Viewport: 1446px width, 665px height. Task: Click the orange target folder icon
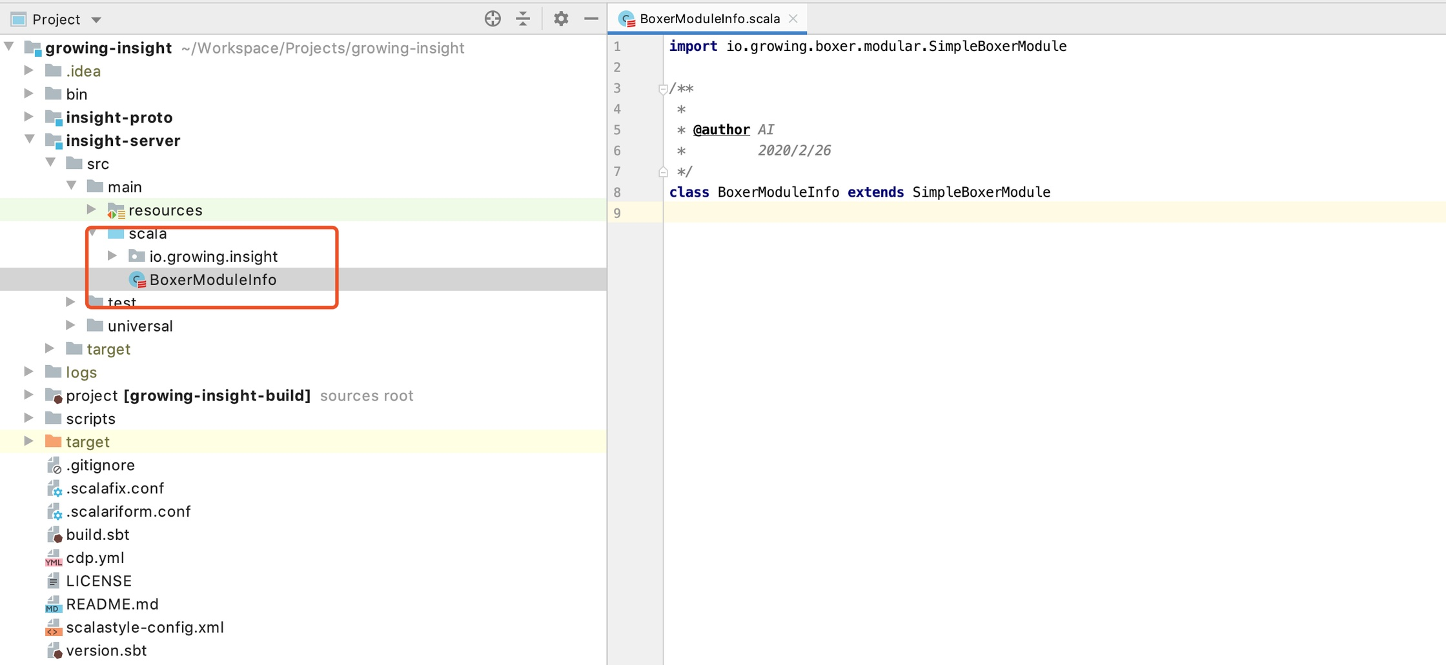(x=54, y=441)
